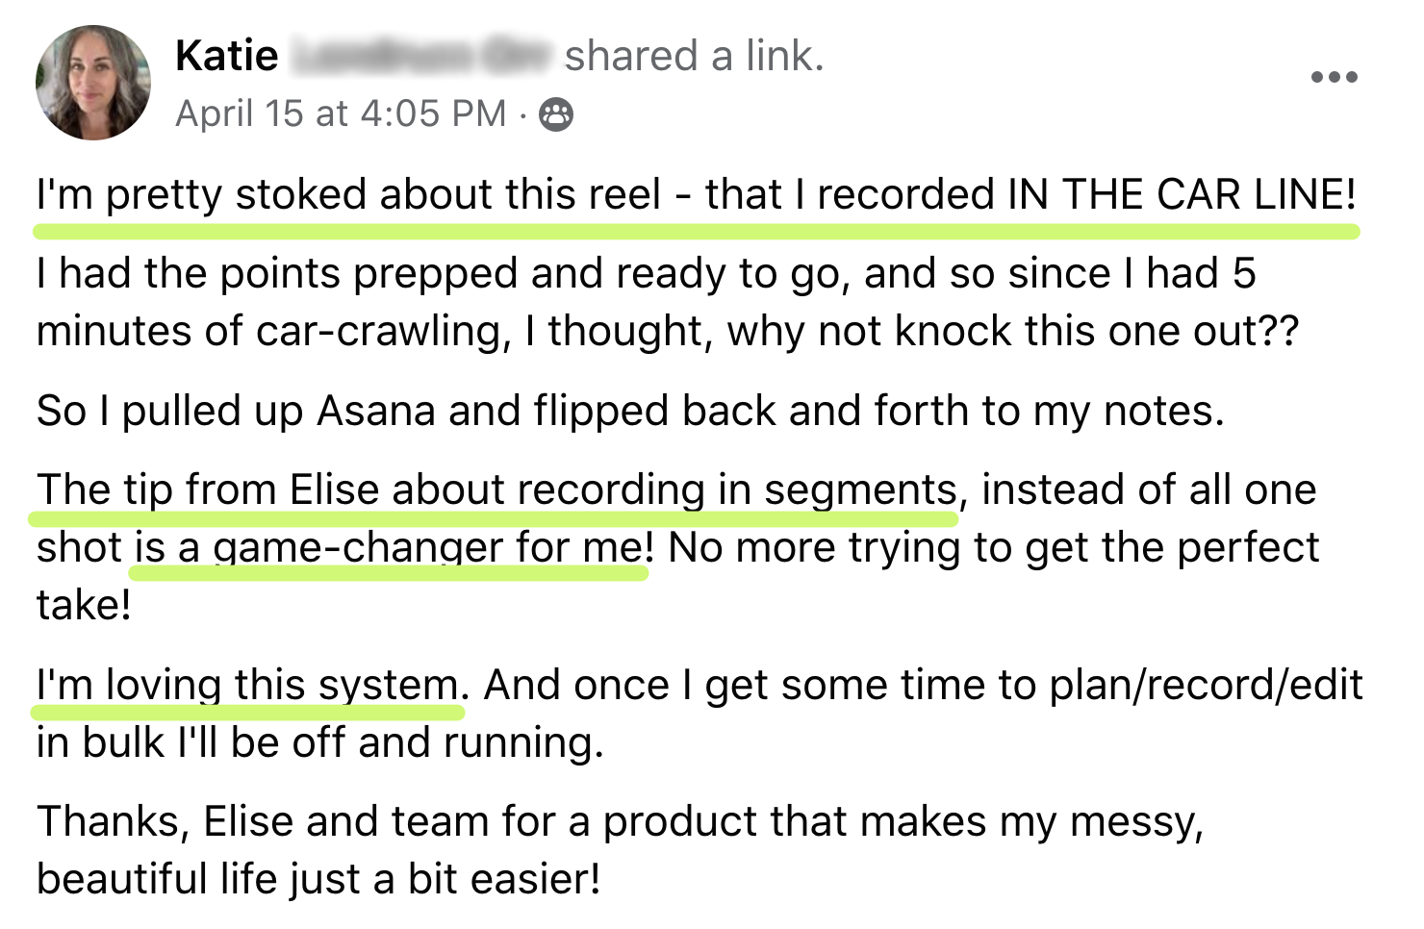Click the phrase 'IN THE CAR LINE!'
Screen dimensions: 1424x929
[1182, 194]
